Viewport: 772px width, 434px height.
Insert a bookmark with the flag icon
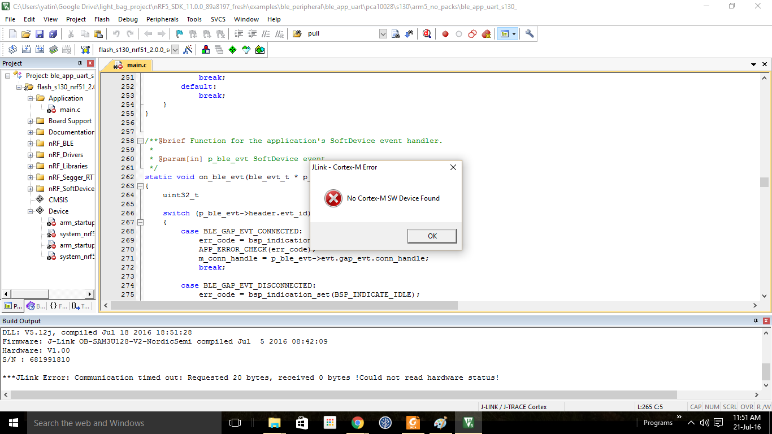tap(179, 34)
